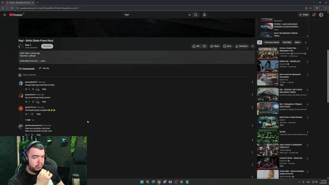This screenshot has width=329, height=185.
Task: Open Indira Radic - Nisam Sumnjala video
Action: 292,172
